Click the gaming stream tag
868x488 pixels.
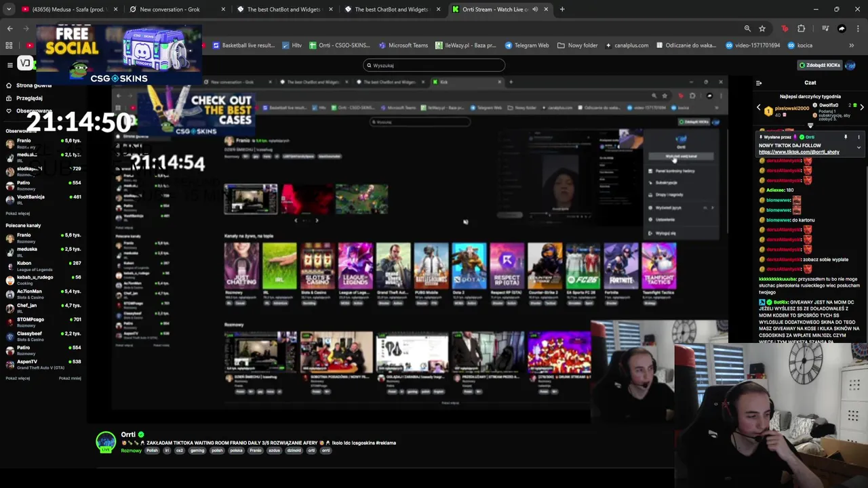pyautogui.click(x=197, y=451)
